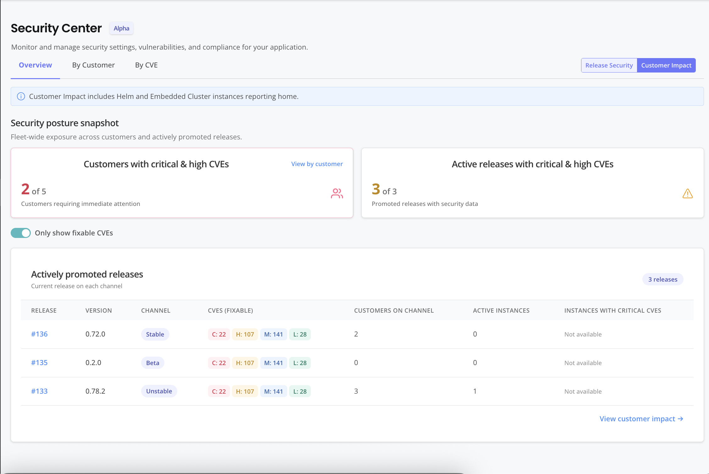Switch to the Overview tab
709x474 pixels.
[x=35, y=65]
